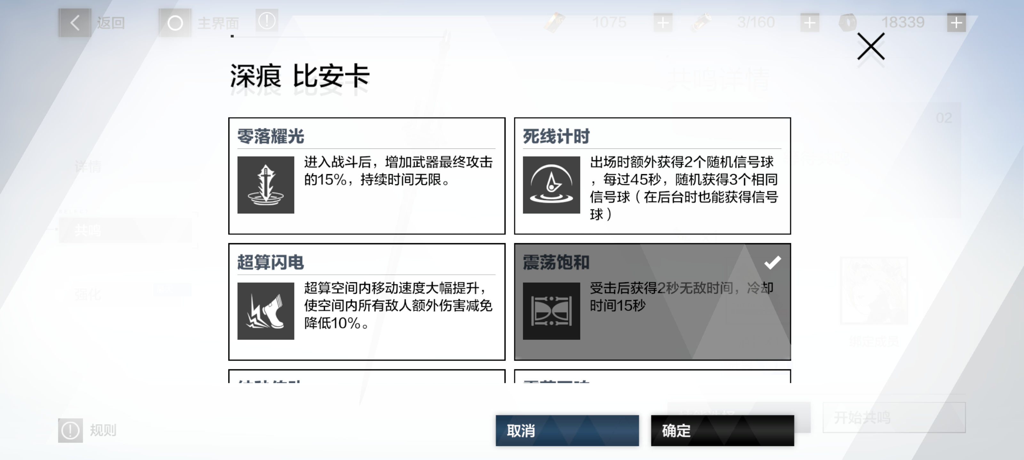Click the 震荡饱和 card title text
This screenshot has height=460, width=1024.
(556, 262)
